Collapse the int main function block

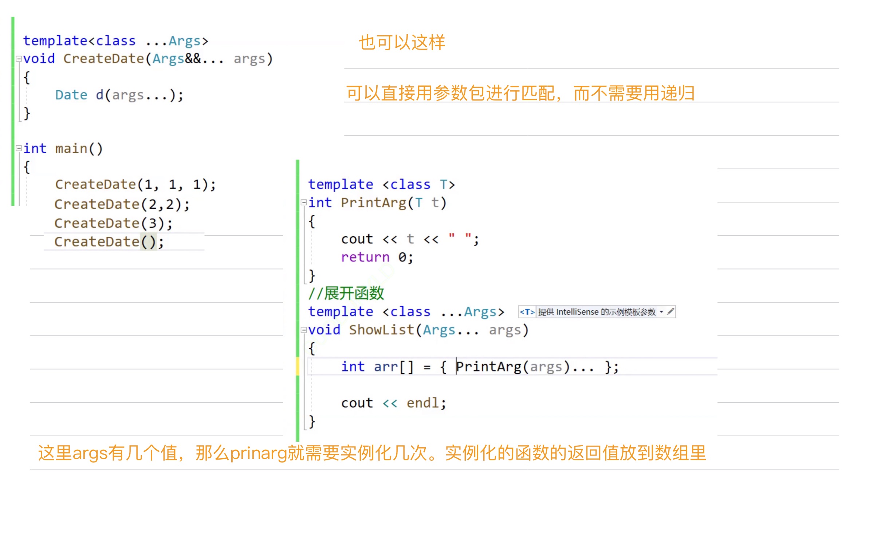(x=19, y=148)
